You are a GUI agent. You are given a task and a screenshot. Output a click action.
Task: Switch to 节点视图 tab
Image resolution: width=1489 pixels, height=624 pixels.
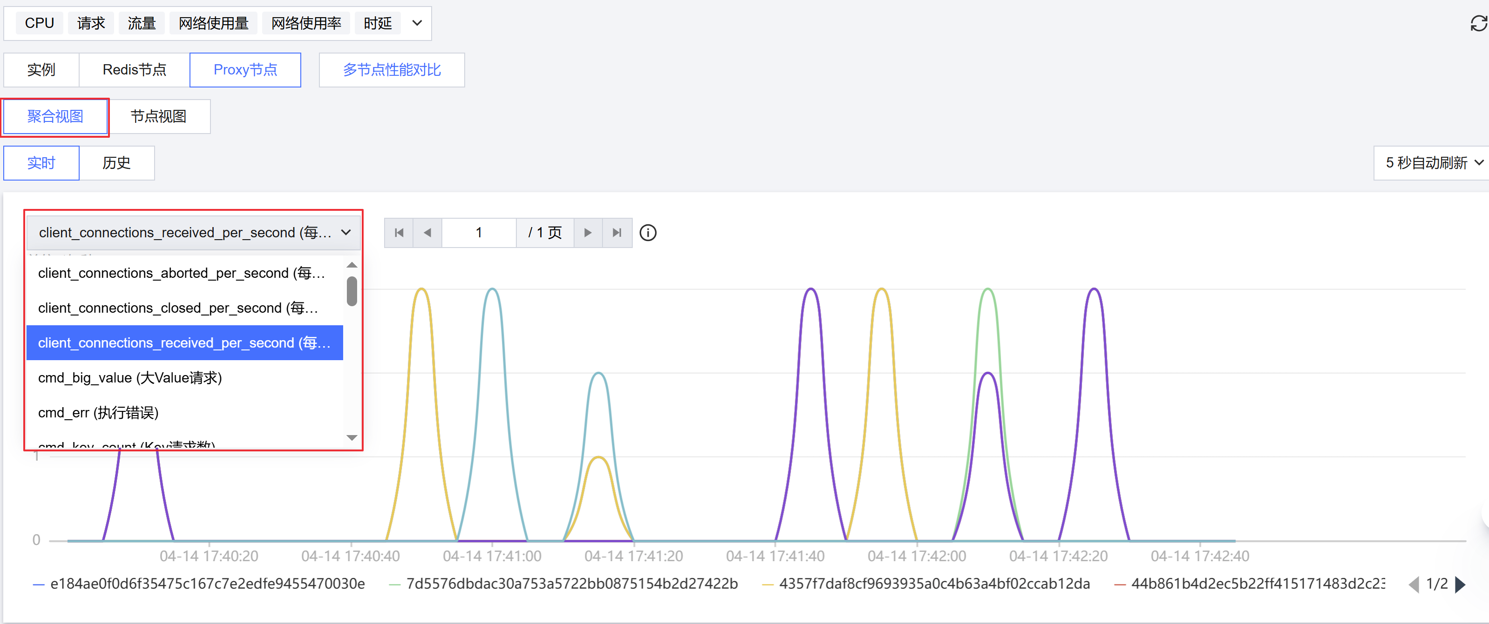point(158,117)
